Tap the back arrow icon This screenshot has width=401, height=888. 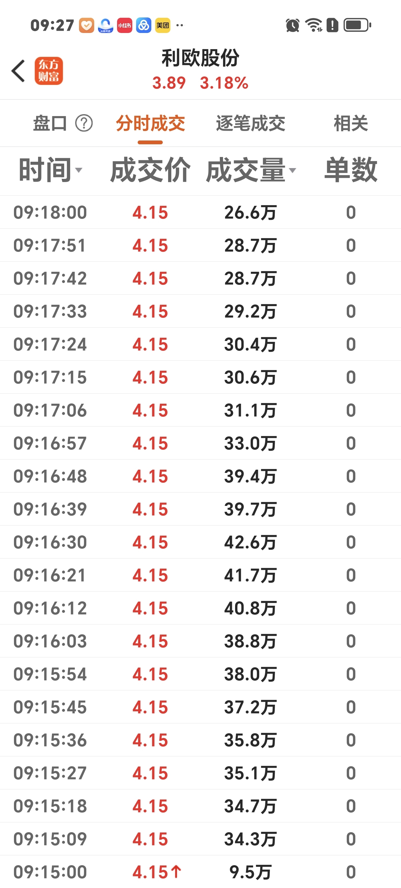coord(18,71)
